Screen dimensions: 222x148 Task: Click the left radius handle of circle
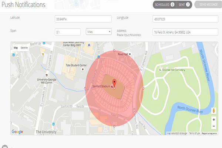point(85,88)
